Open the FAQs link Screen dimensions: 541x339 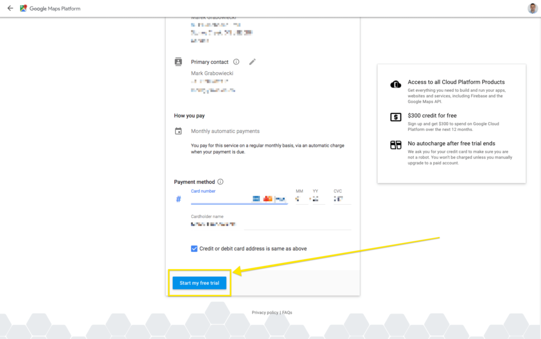[287, 313]
